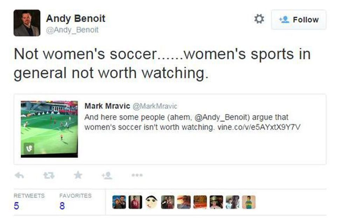View the 8 favorites count
343x218 pixels.
[62, 206]
